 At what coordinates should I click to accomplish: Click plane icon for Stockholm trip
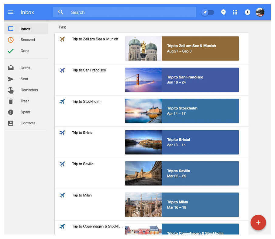pos(62,102)
